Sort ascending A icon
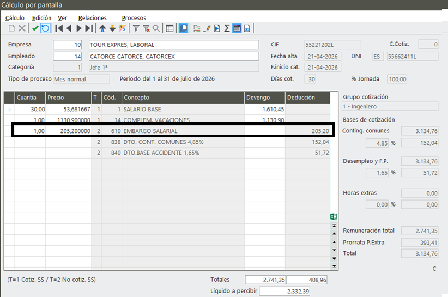The width and height of the screenshot is (448, 297). [102, 28]
